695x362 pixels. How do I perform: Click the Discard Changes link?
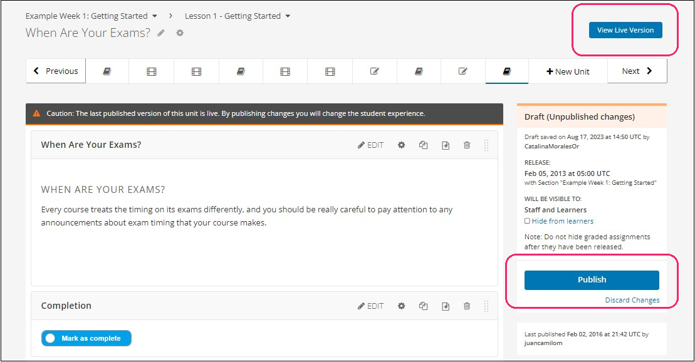point(632,300)
